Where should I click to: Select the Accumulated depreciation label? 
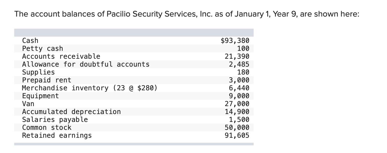71,112
